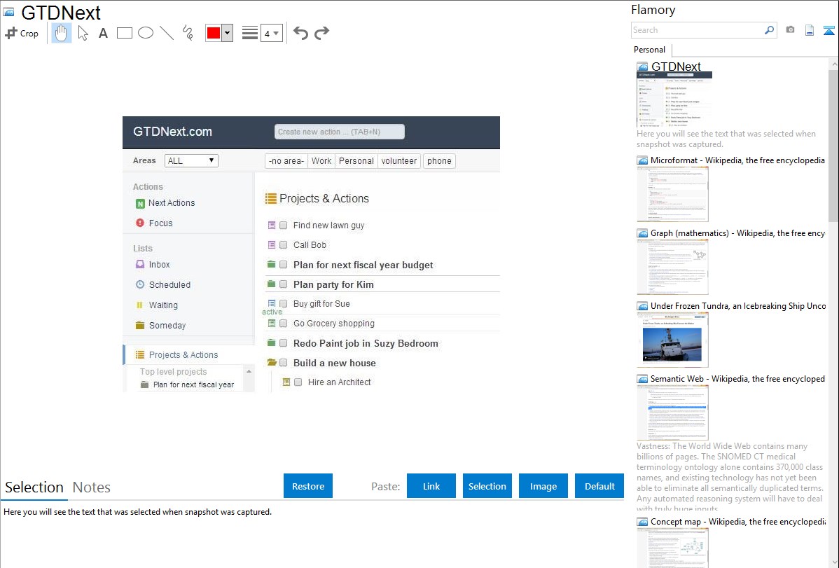This screenshot has height=568, width=839.
Task: Open the Under Frozen Tundra ship thumbnail
Action: coord(672,340)
